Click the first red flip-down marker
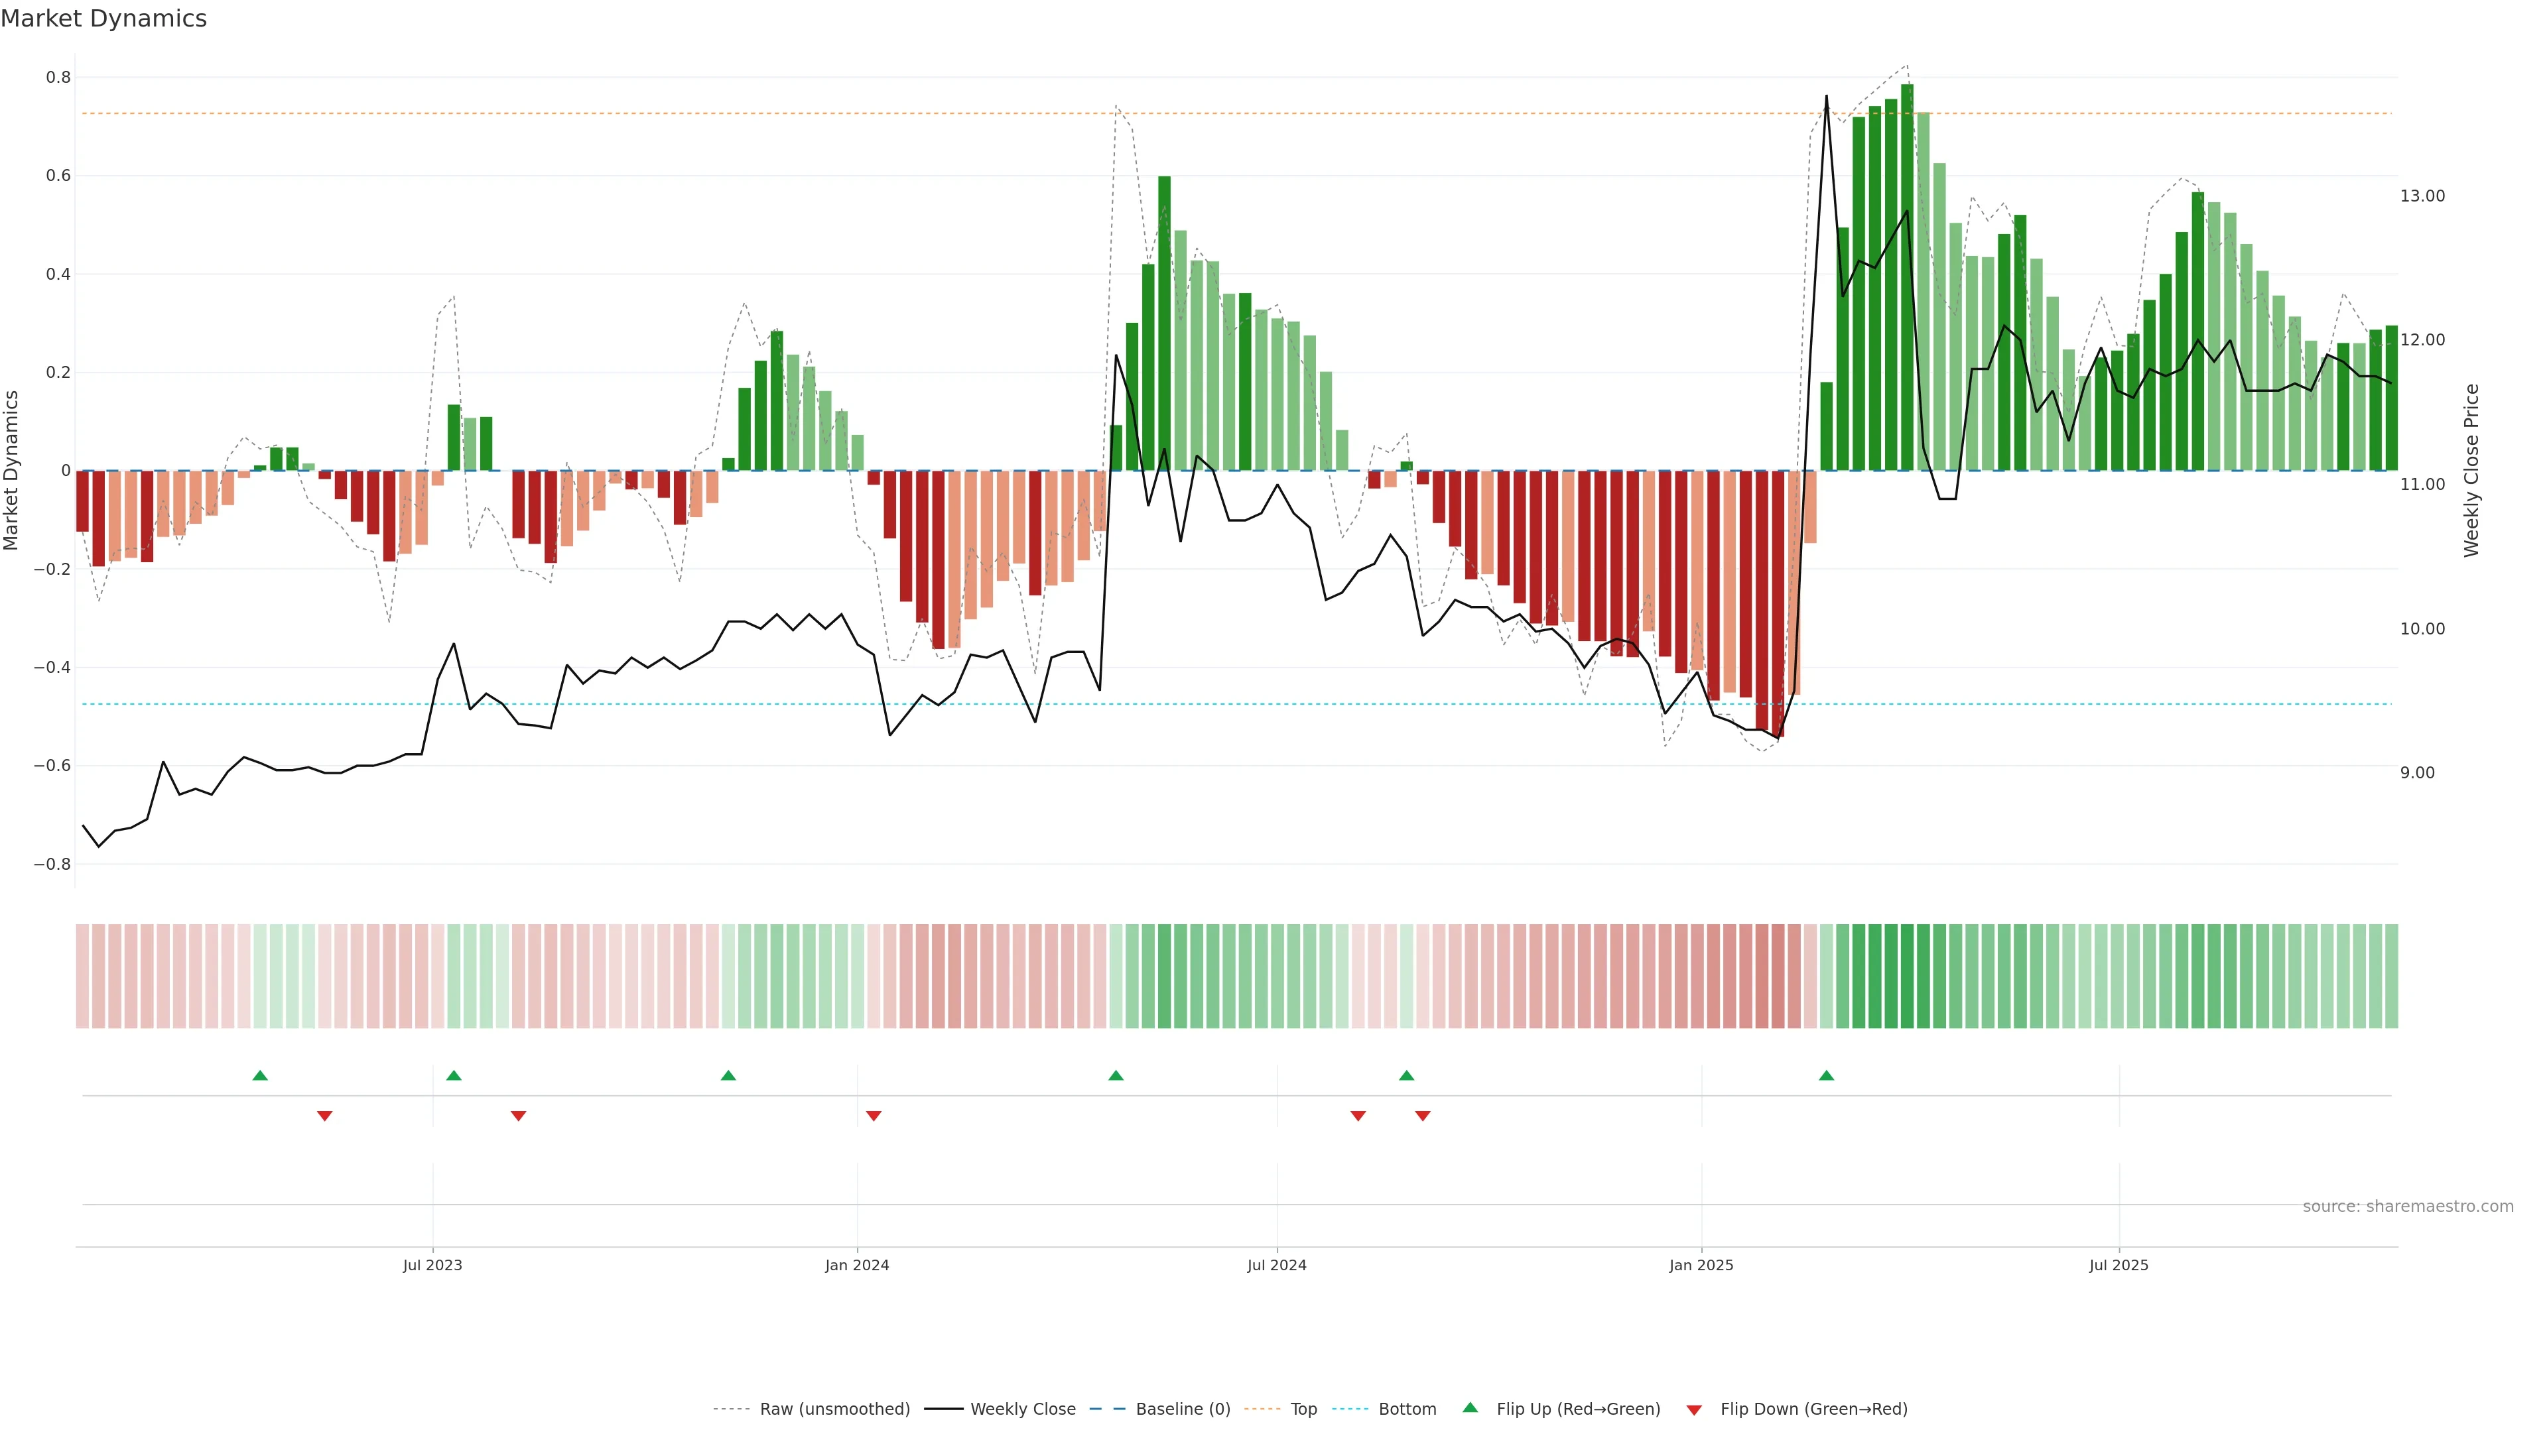The width and height of the screenshot is (2547, 1432). (324, 1116)
